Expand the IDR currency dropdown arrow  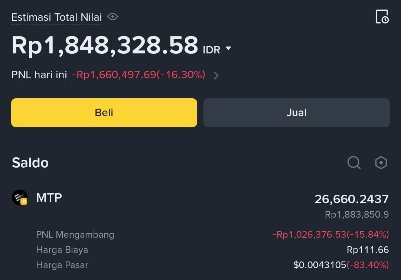228,48
